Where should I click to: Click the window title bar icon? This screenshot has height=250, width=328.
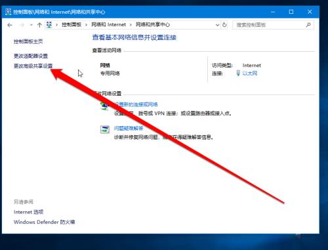point(8,12)
